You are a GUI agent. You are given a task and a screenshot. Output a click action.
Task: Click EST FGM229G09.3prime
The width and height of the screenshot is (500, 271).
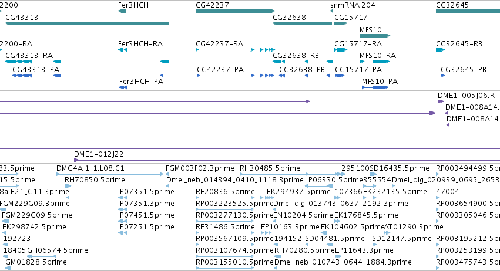(x=3, y=209)
